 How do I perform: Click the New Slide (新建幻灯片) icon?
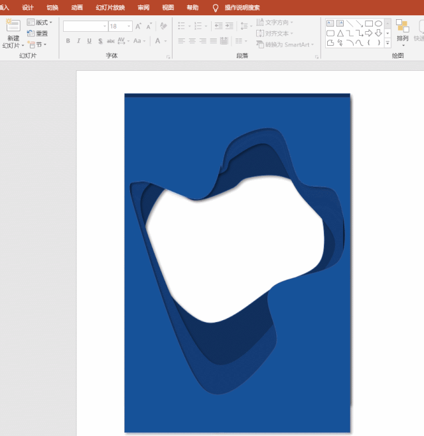13,27
